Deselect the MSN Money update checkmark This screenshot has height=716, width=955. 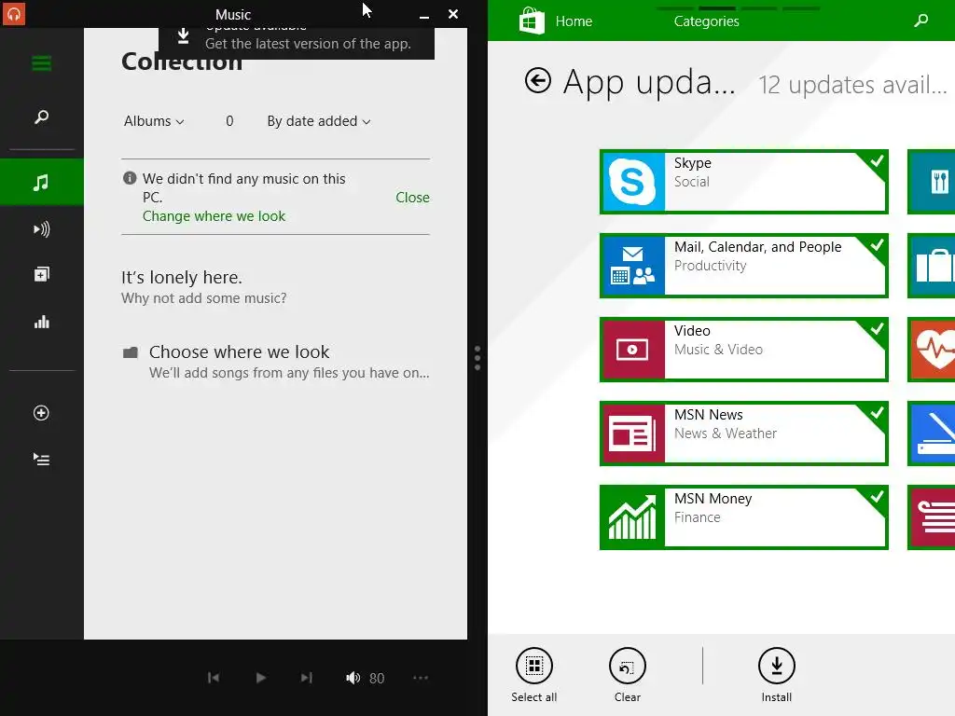coord(877,497)
